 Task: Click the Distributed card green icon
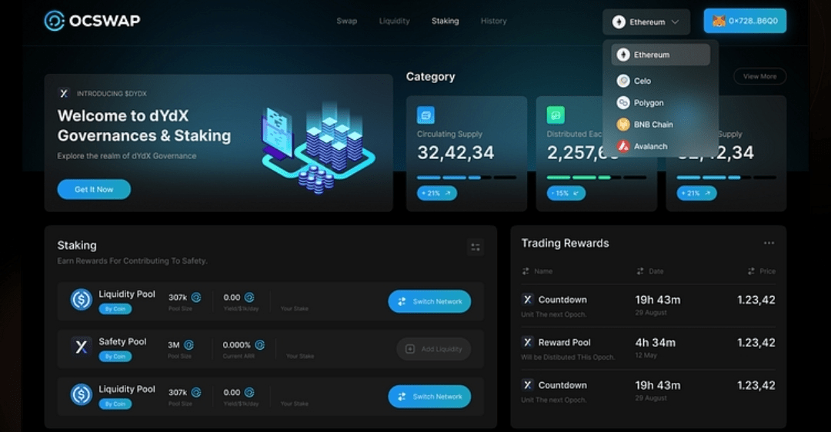pos(556,115)
